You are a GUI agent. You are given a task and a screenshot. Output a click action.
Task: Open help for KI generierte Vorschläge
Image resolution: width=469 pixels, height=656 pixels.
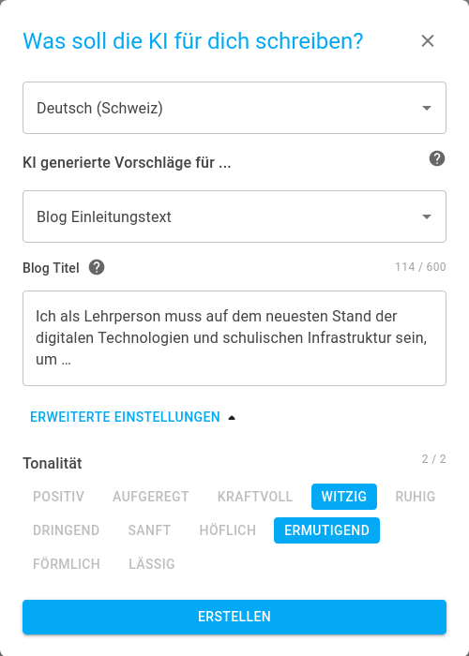(x=437, y=159)
